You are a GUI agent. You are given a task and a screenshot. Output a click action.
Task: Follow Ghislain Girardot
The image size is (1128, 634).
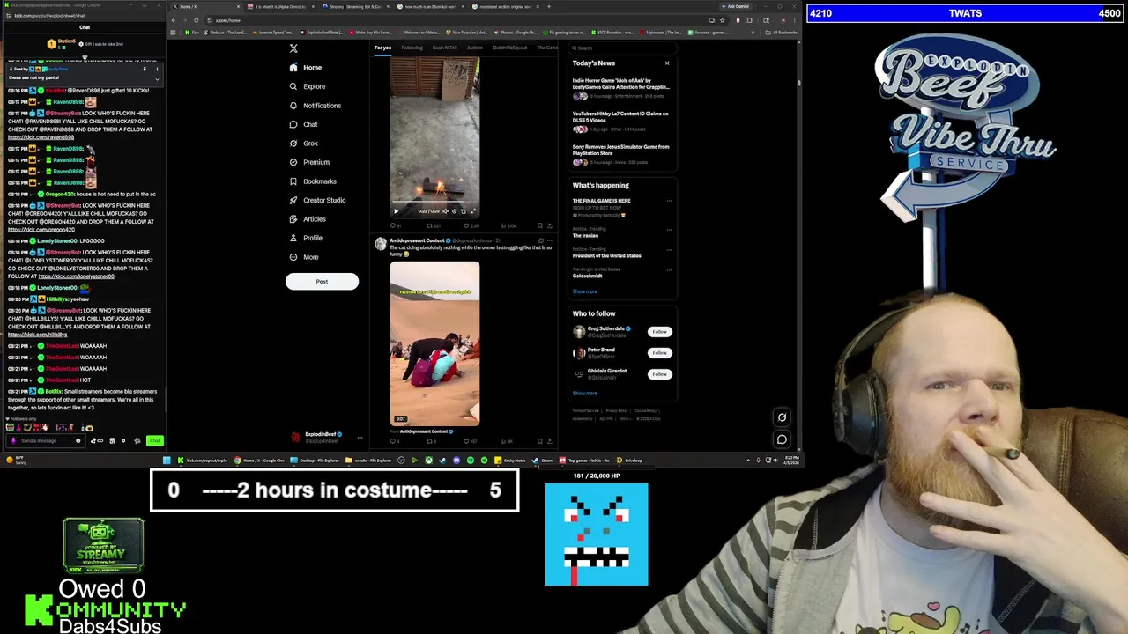click(x=659, y=374)
